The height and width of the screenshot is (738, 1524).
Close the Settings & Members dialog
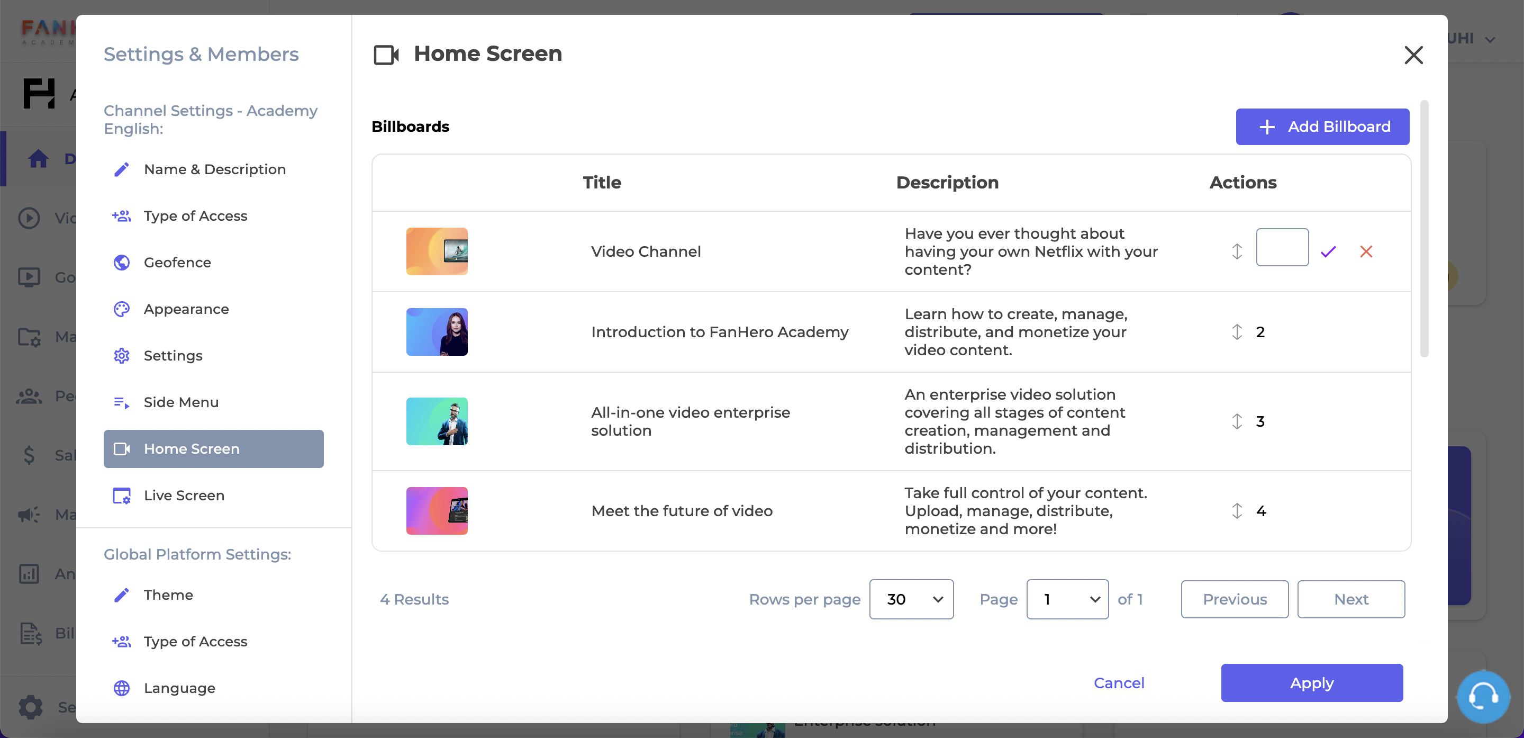1413,55
